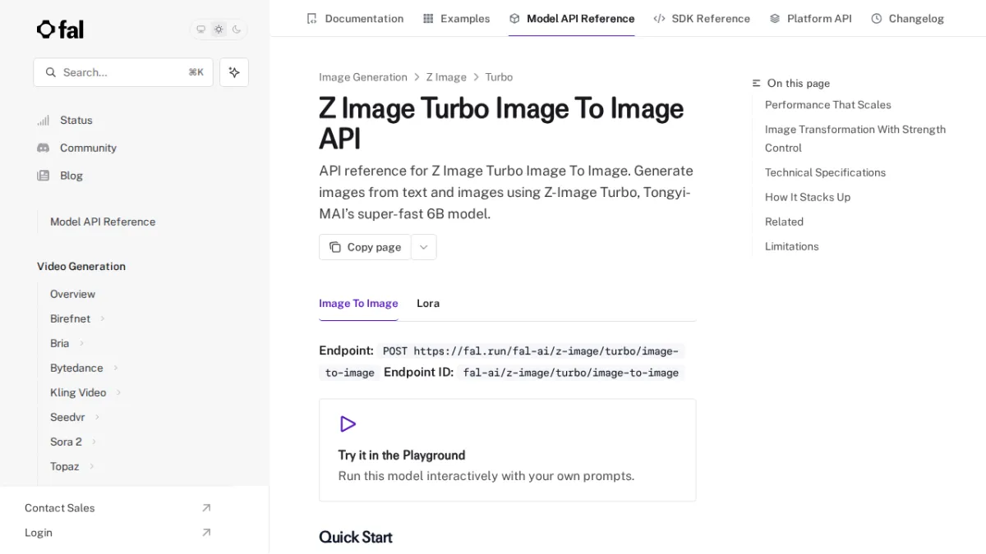Open Try it in the Playground card
986x554 pixels.
coord(507,450)
